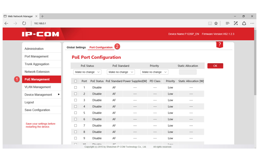Open the browser Hub lines icon
Image resolution: width=259 pixels, height=162 pixels.
point(228,23)
